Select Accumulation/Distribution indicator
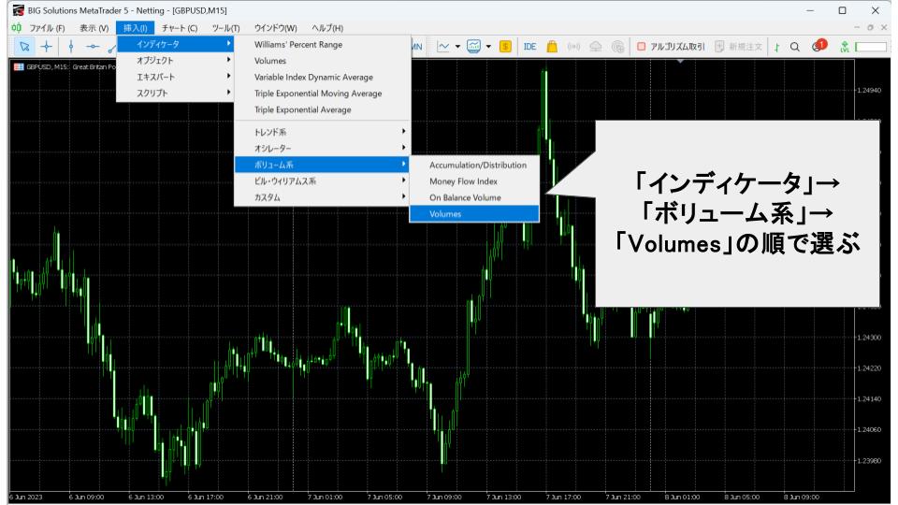This screenshot has height=505, width=898. [x=474, y=165]
